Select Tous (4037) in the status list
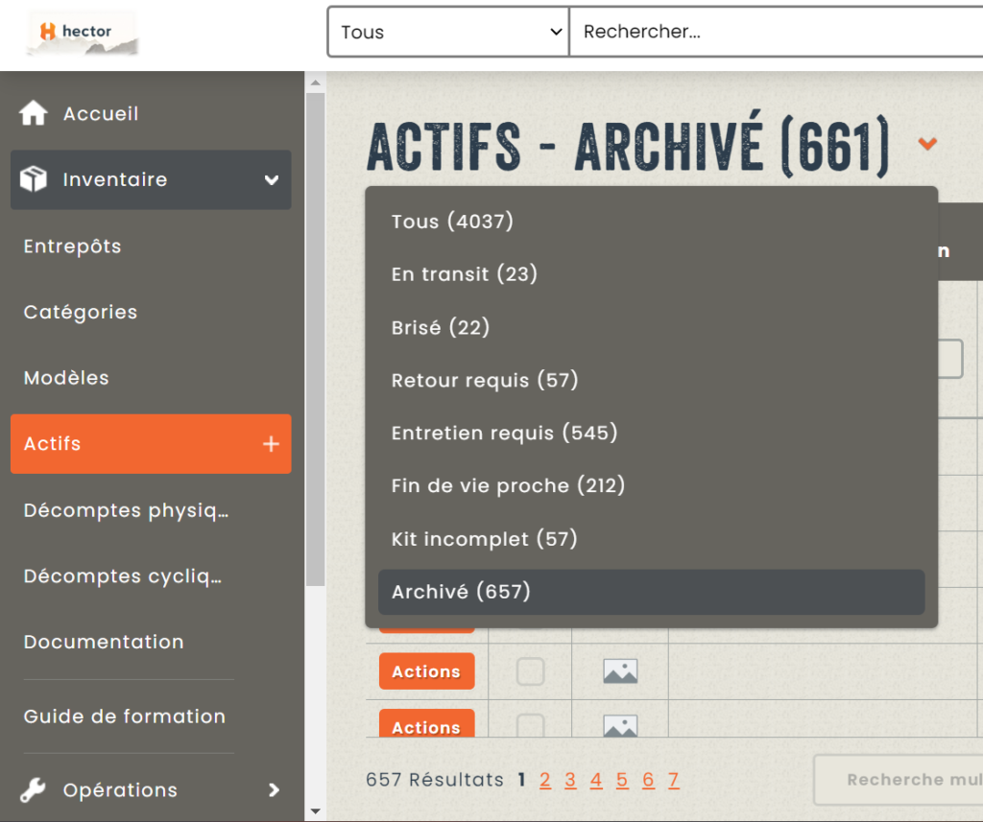 (452, 222)
